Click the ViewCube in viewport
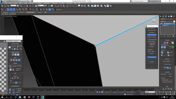Viewport: 176px width, 99px height. 154,21
